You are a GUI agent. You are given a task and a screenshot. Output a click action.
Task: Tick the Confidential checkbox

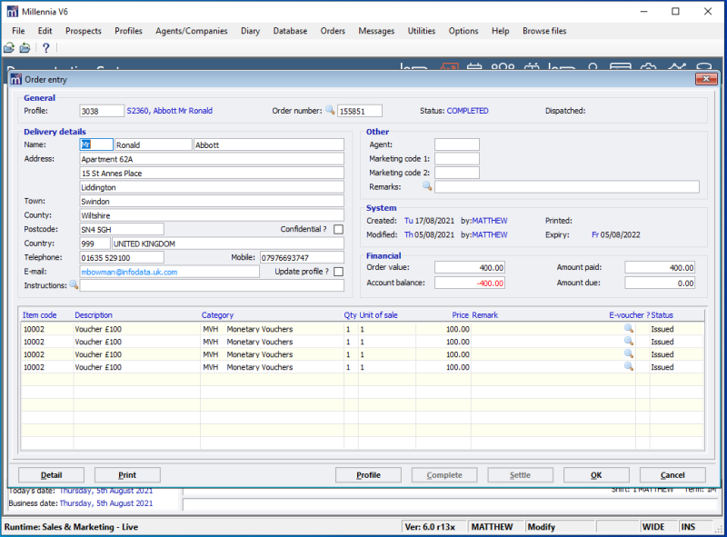[x=338, y=230]
